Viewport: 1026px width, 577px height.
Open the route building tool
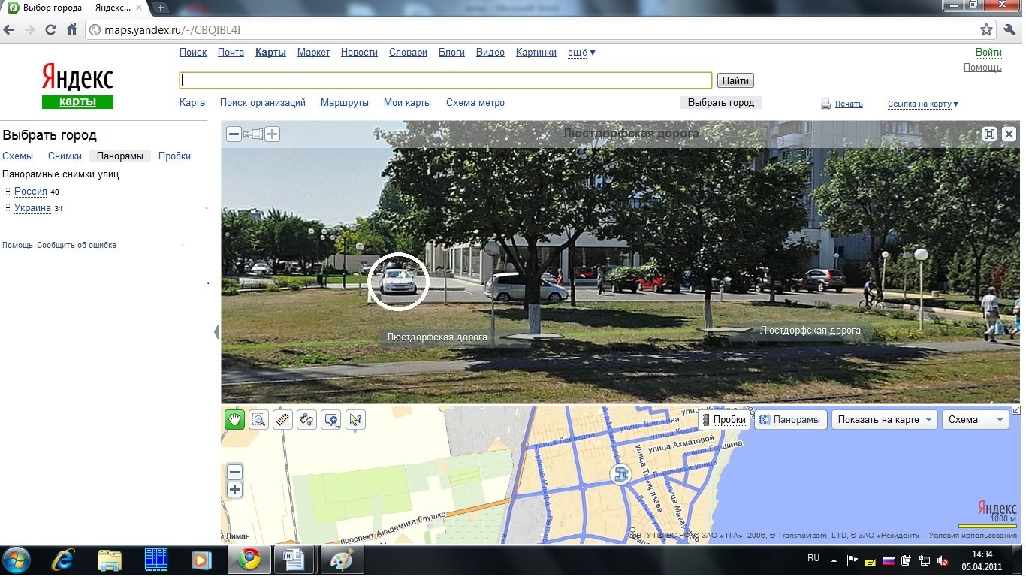tap(306, 419)
